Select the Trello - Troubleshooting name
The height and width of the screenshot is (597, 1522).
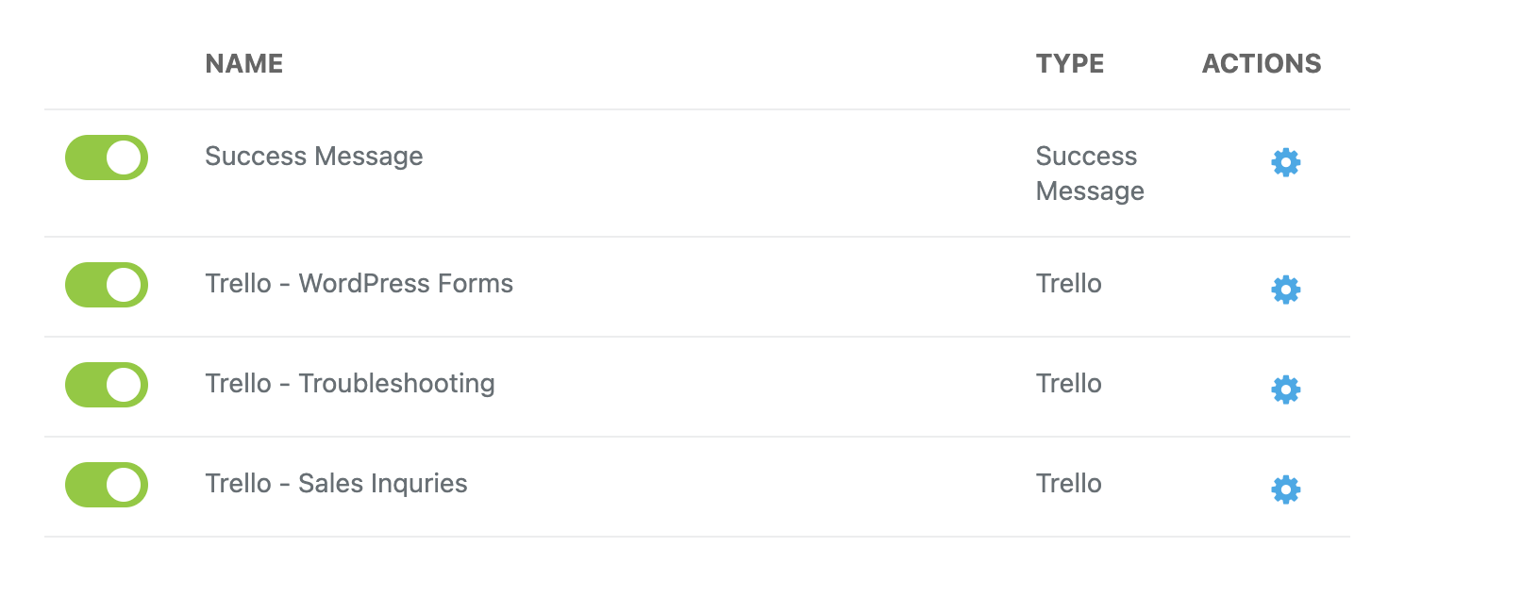pyautogui.click(x=349, y=384)
